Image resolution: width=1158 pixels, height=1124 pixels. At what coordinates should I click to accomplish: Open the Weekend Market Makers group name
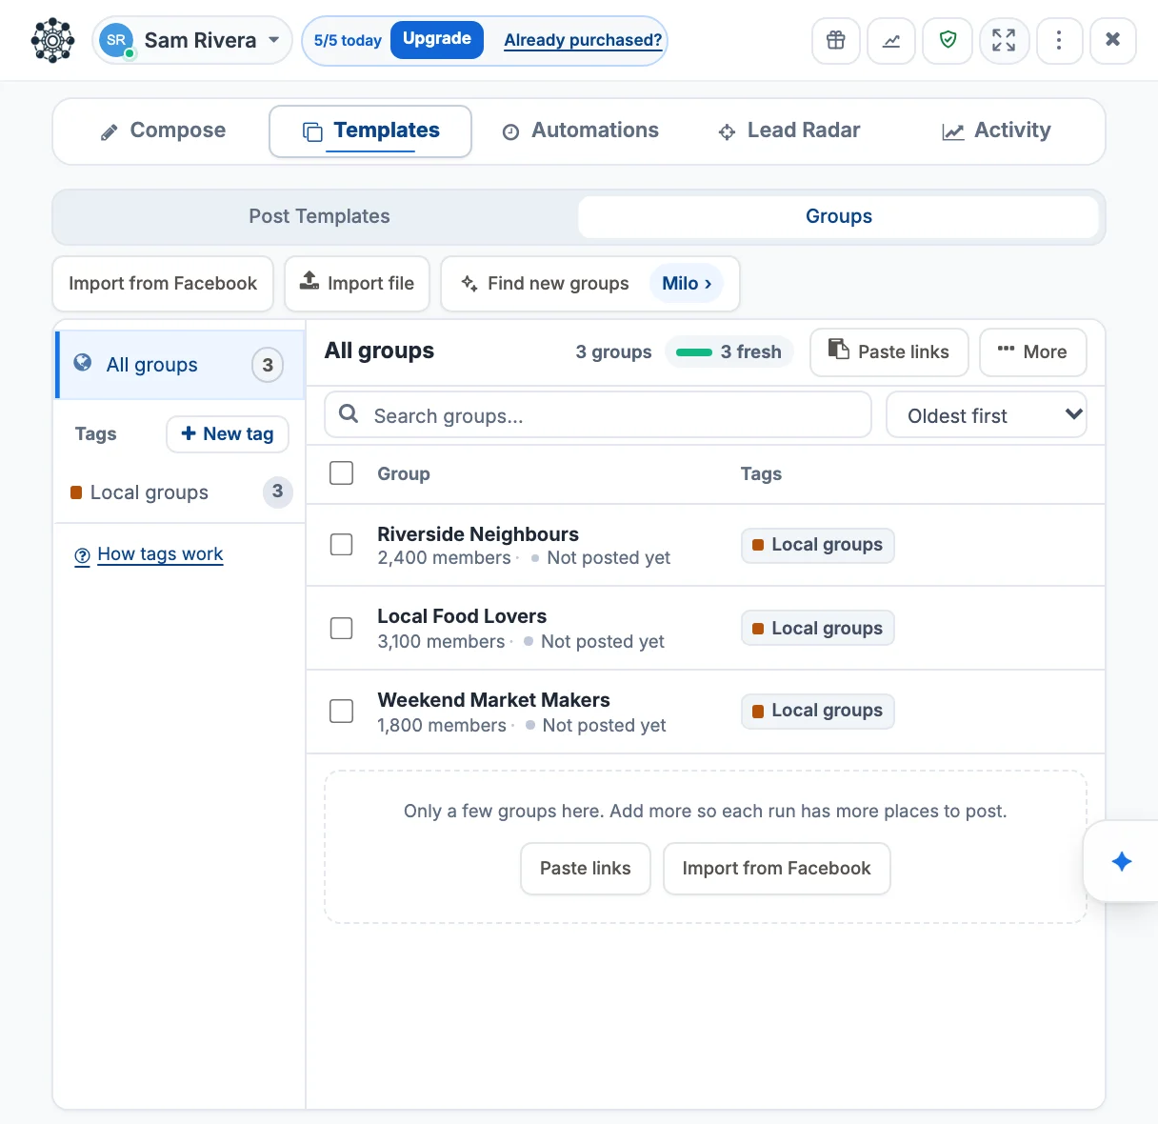click(x=493, y=700)
